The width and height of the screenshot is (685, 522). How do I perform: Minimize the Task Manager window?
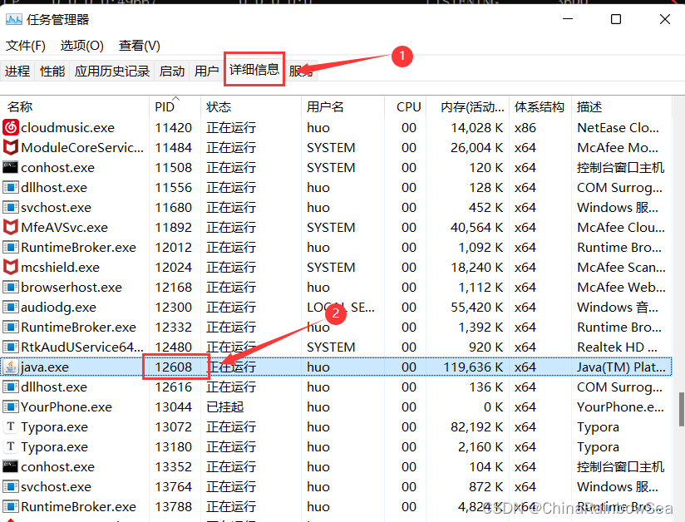pyautogui.click(x=568, y=19)
